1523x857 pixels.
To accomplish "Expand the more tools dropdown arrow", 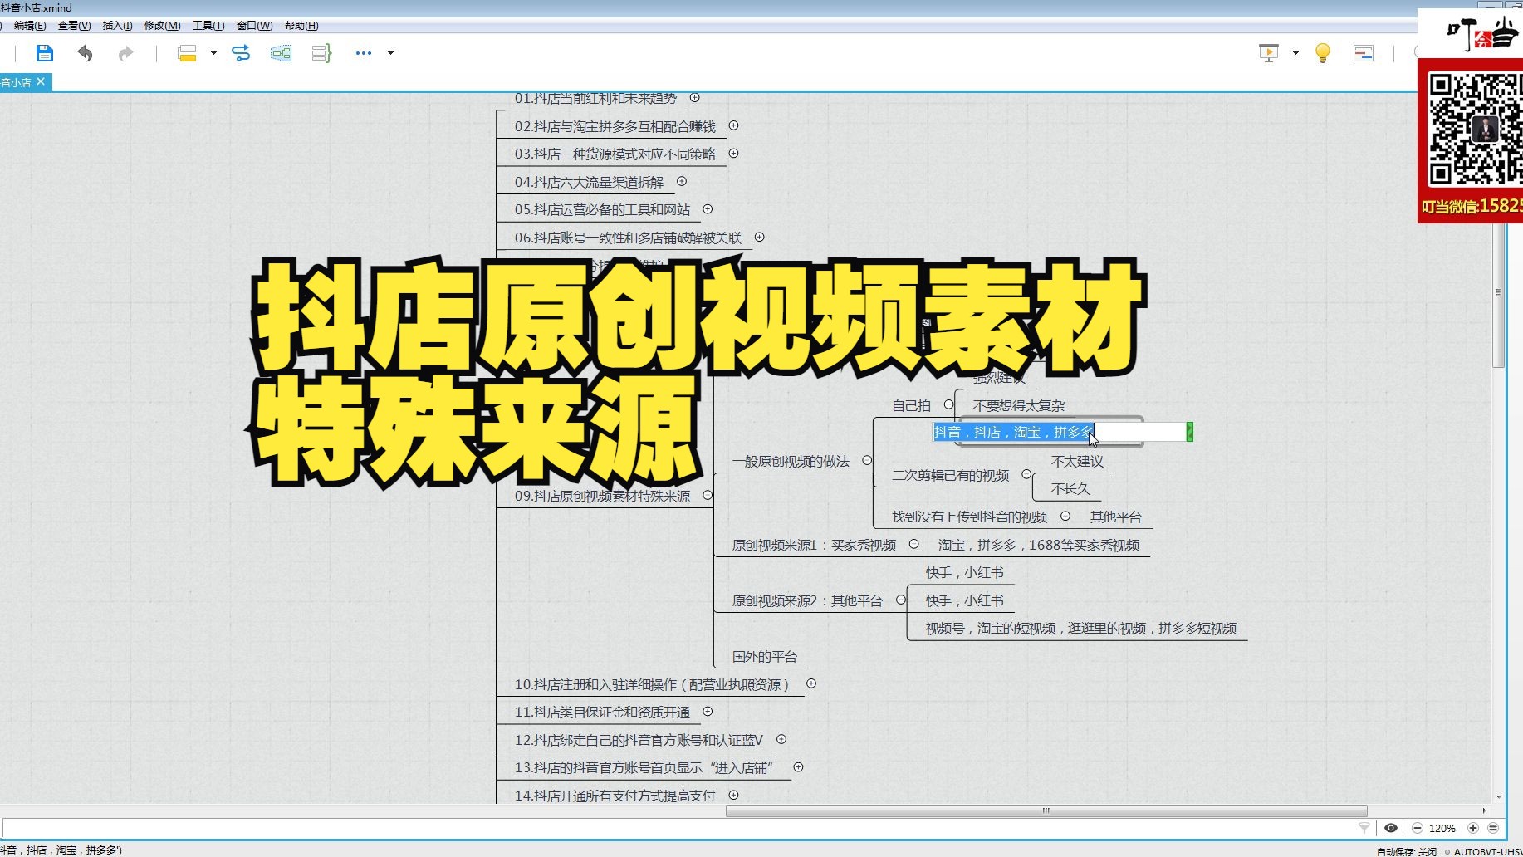I will point(390,53).
